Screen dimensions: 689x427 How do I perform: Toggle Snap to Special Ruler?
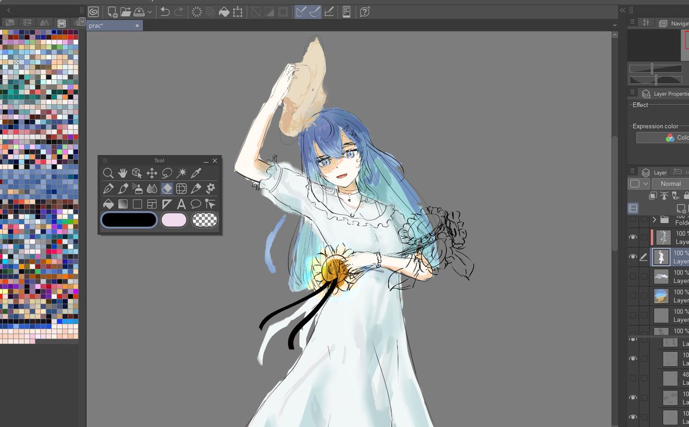pos(315,11)
